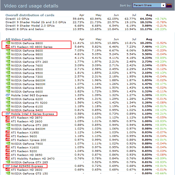Screen dimensions: 175x175
Task: Click Aug column header in All Video Cards
Action: 149,39
